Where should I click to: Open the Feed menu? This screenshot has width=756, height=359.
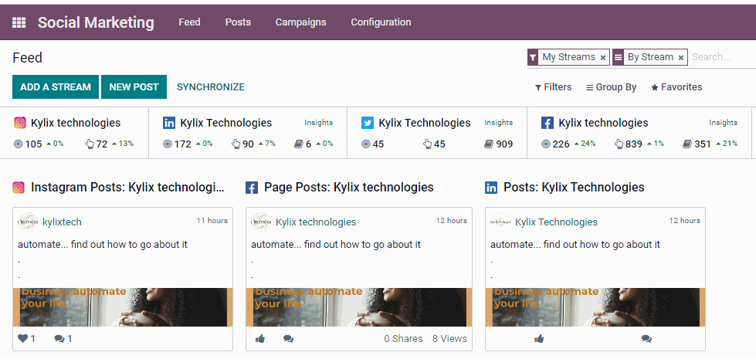[189, 22]
